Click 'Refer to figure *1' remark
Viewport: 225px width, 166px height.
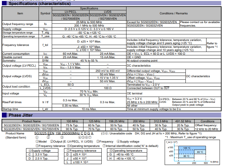(212, 45)
